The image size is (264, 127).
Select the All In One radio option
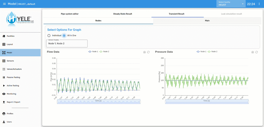[64, 36]
